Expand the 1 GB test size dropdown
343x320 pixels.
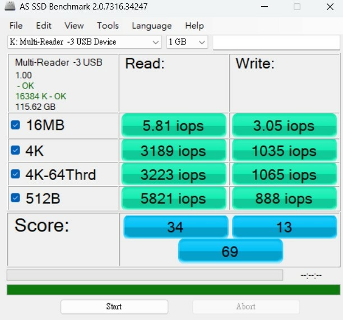(x=187, y=42)
